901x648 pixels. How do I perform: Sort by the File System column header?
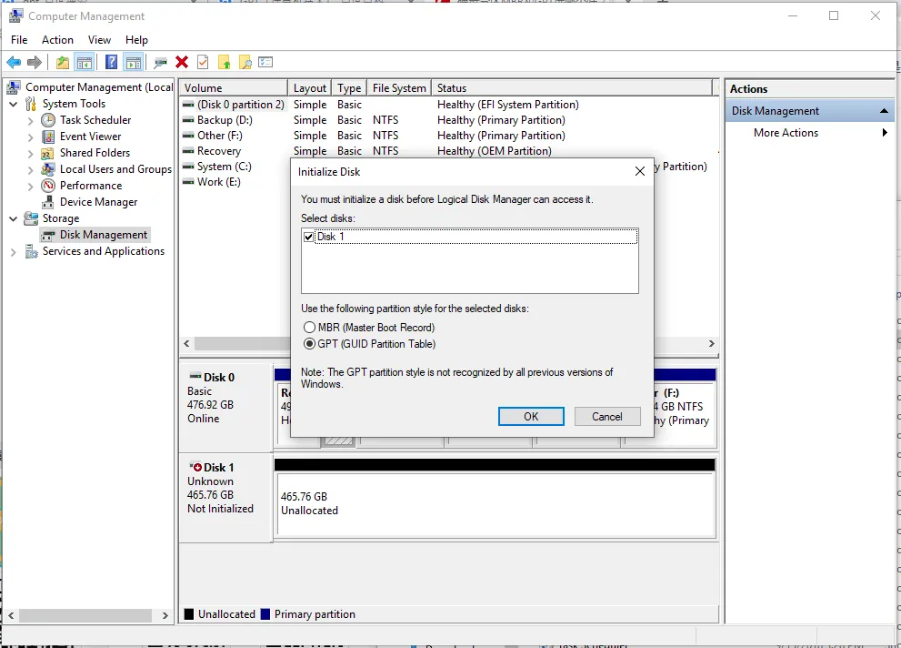pos(399,88)
